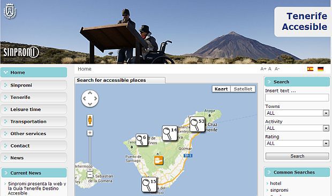Click the Güímar label on the map
The height and width of the screenshot is (196, 332).
(x=185, y=148)
